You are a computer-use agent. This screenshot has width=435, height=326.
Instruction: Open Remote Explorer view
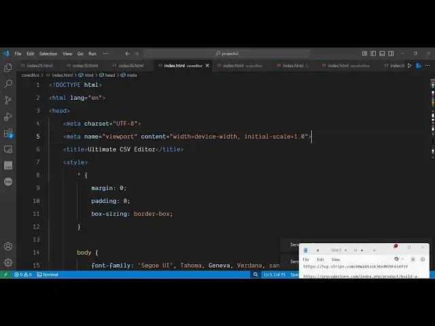click(x=8, y=149)
